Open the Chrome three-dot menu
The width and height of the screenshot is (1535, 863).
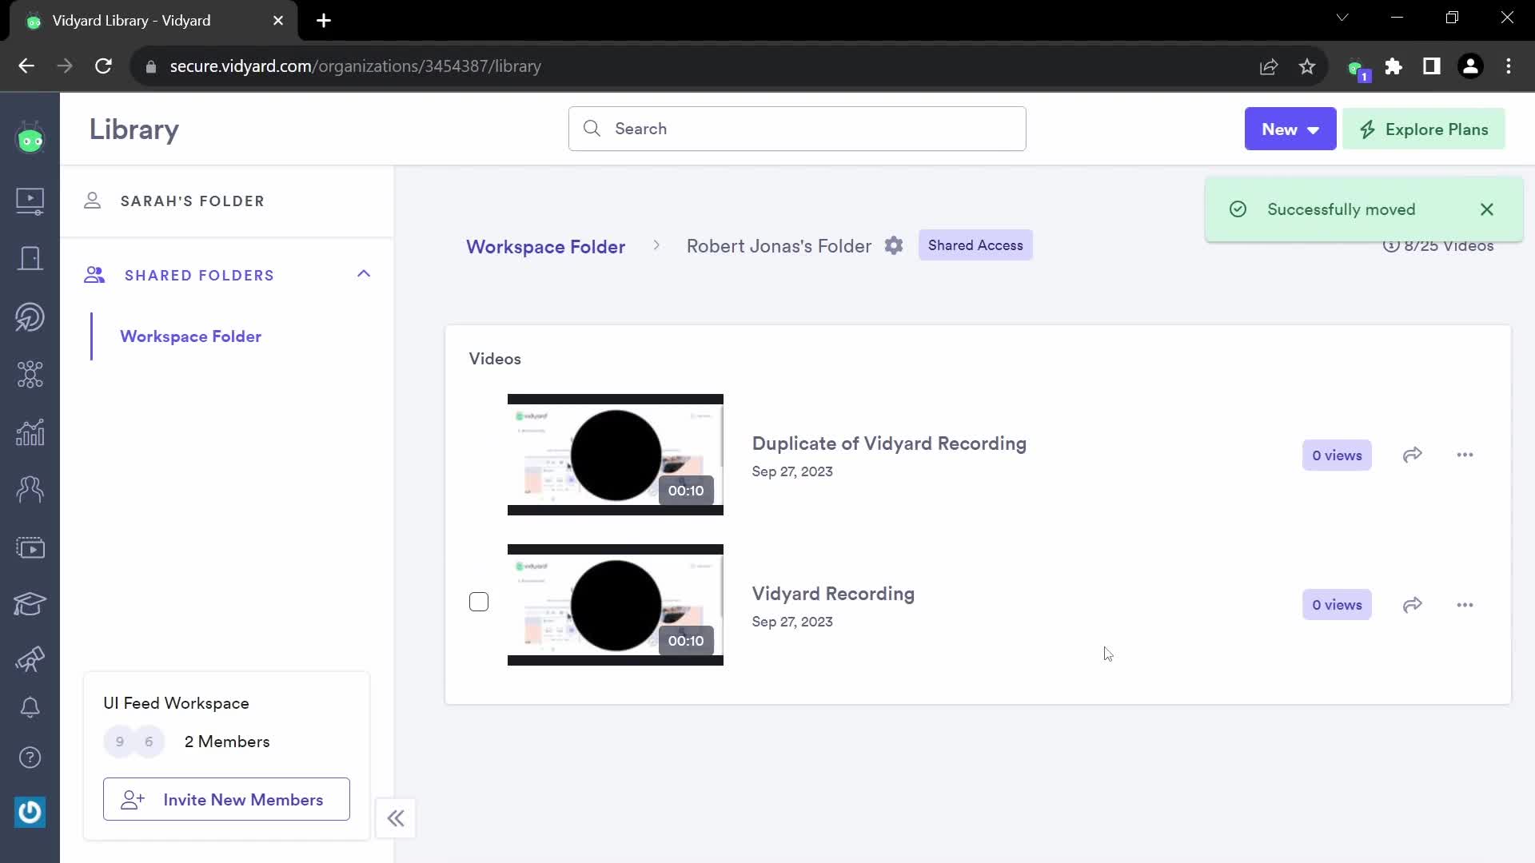pyautogui.click(x=1509, y=66)
